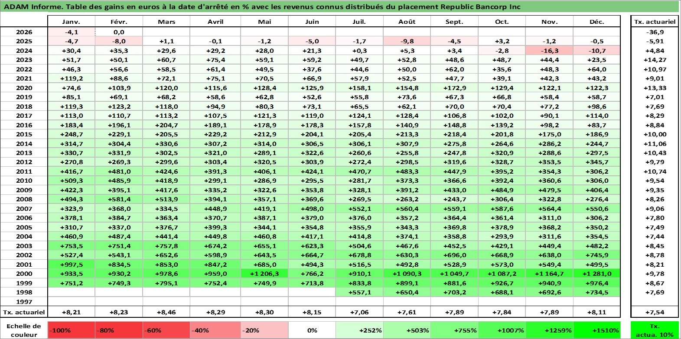This screenshot has width=681, height=339.
Task: Select the +8,46 rate in the bottom row
Action: [166, 312]
